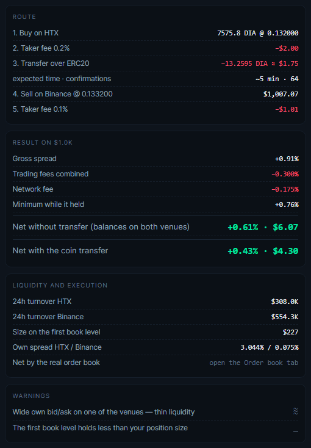Viewport: 311px width, 448px height.
Task: Click the '-13.2595 DIA ≈ $1.75' transfer cost
Action: [260, 63]
